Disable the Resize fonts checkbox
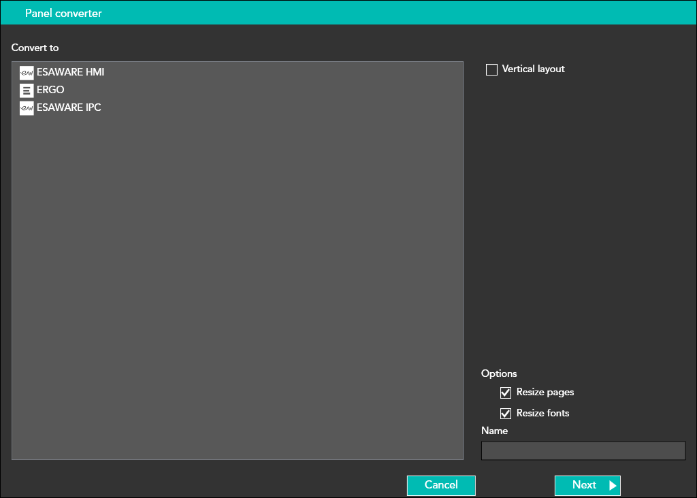This screenshot has width=697, height=498. coord(506,414)
